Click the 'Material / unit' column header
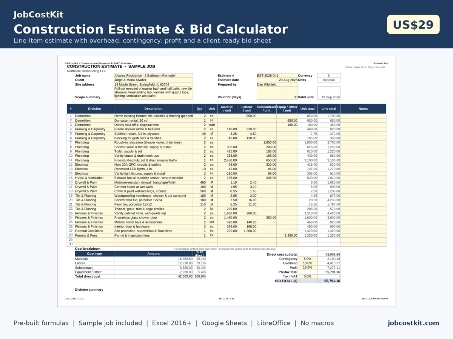Viewport: 453px width, 339px height. click(227, 108)
